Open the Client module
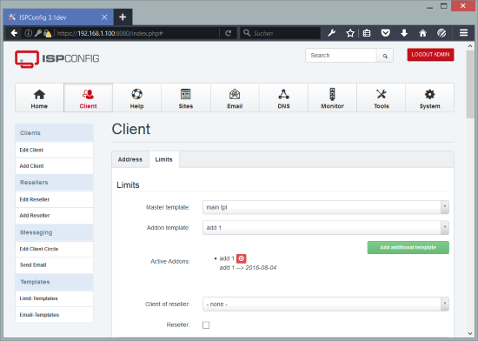The height and width of the screenshot is (341, 478). click(x=88, y=98)
